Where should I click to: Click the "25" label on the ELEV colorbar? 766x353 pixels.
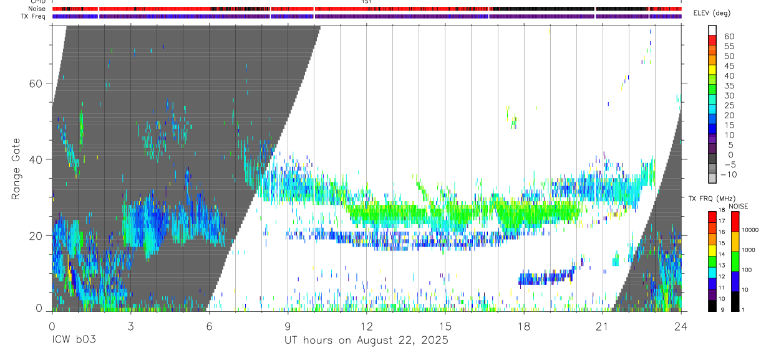pos(729,106)
